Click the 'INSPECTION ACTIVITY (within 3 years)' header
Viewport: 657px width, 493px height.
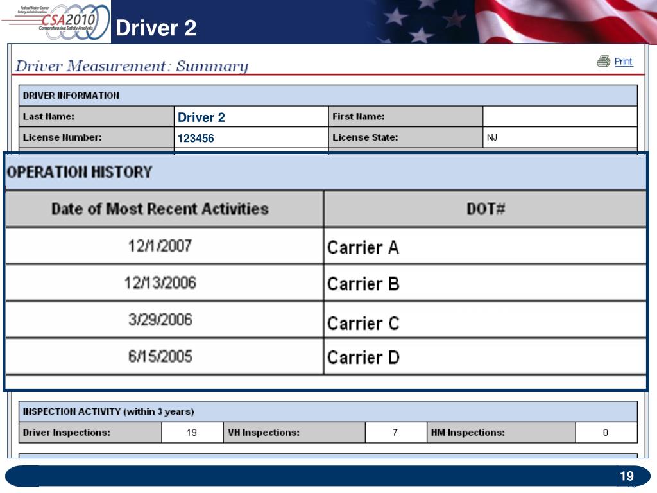[x=328, y=411]
